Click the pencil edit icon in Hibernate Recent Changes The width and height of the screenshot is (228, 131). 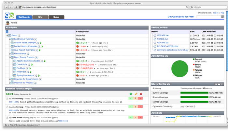(136, 94)
